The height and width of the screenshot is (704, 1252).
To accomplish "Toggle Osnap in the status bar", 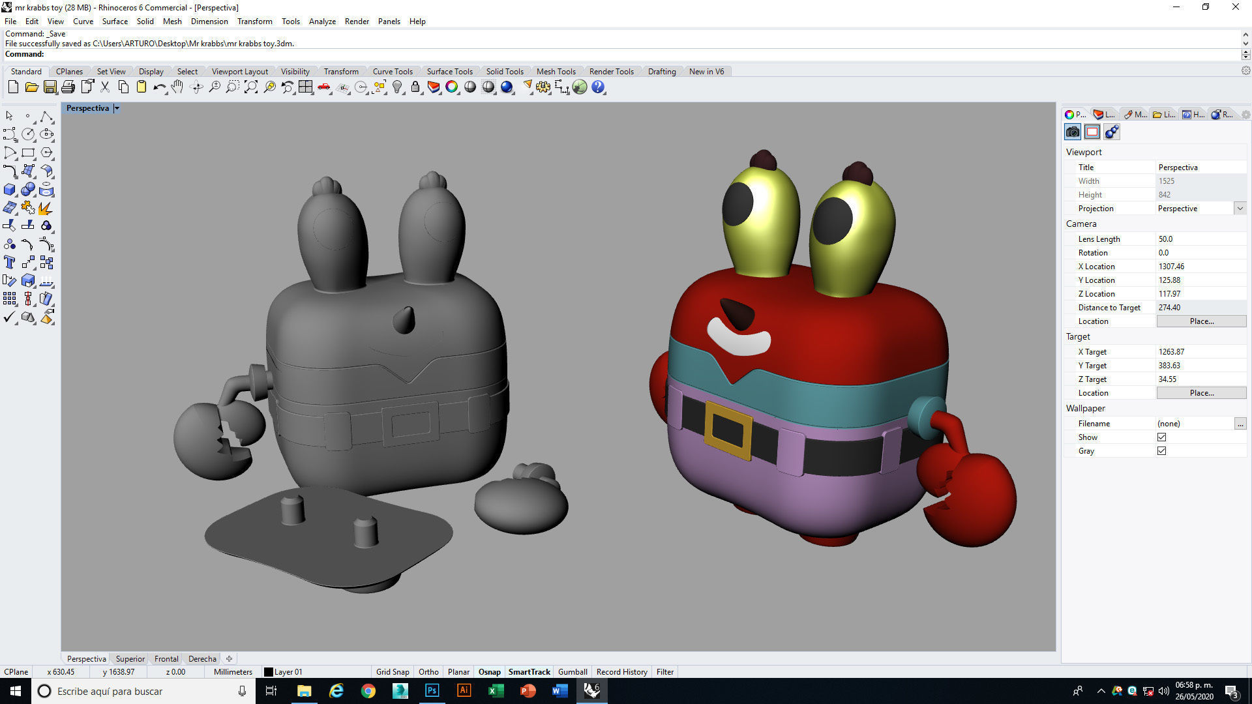I will (490, 672).
